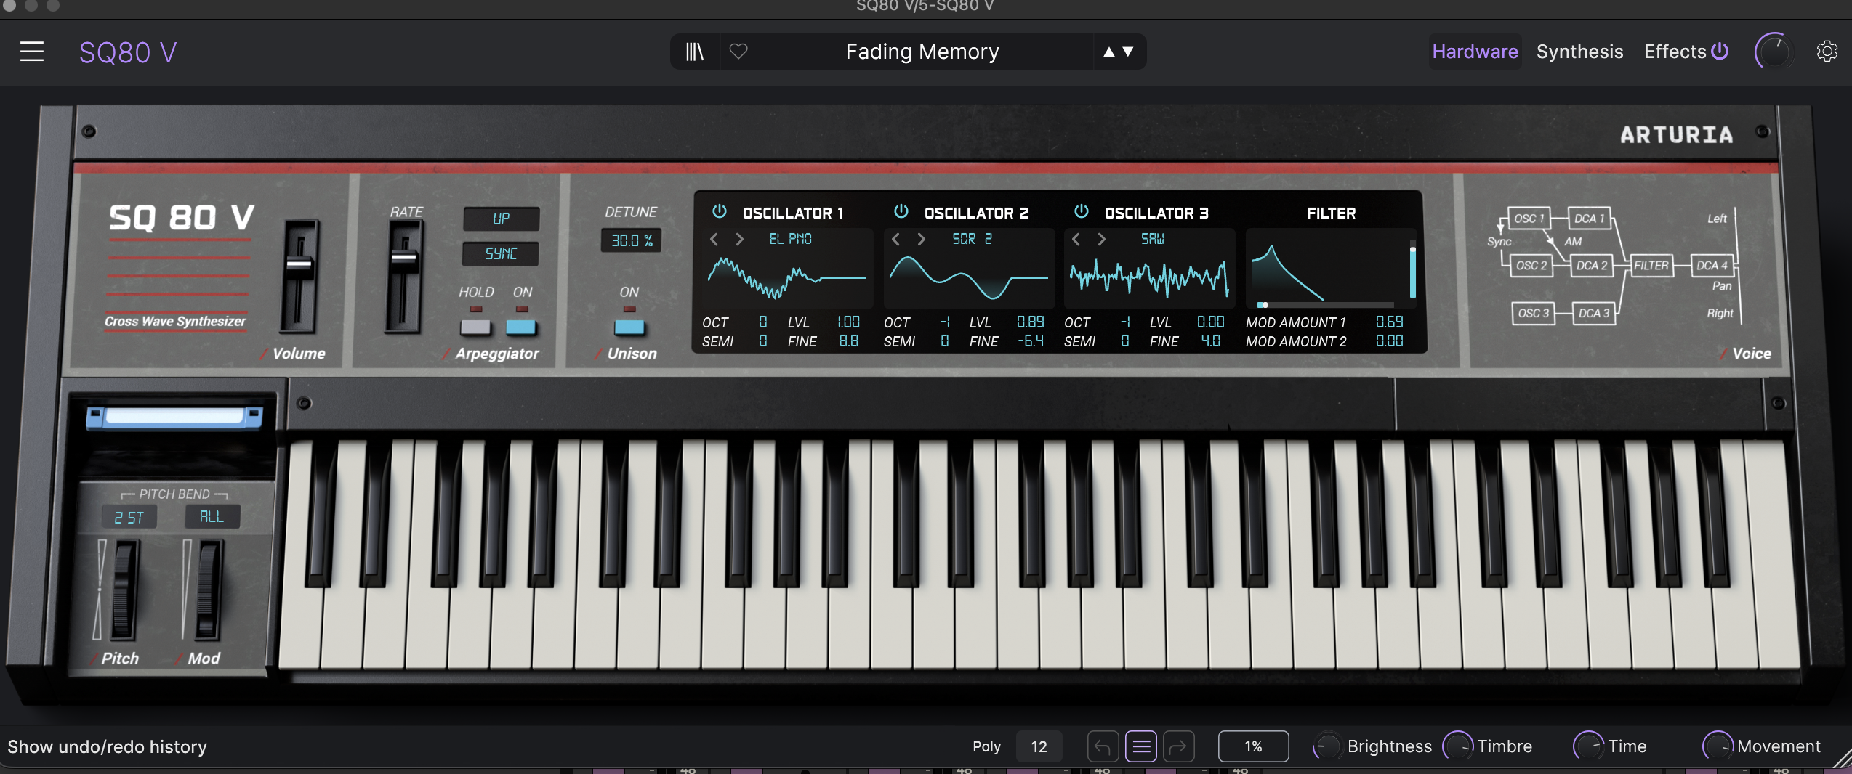This screenshot has width=1852, height=774.
Task: Click the previous-wave arrow for Oscillator 3
Action: (x=1075, y=239)
